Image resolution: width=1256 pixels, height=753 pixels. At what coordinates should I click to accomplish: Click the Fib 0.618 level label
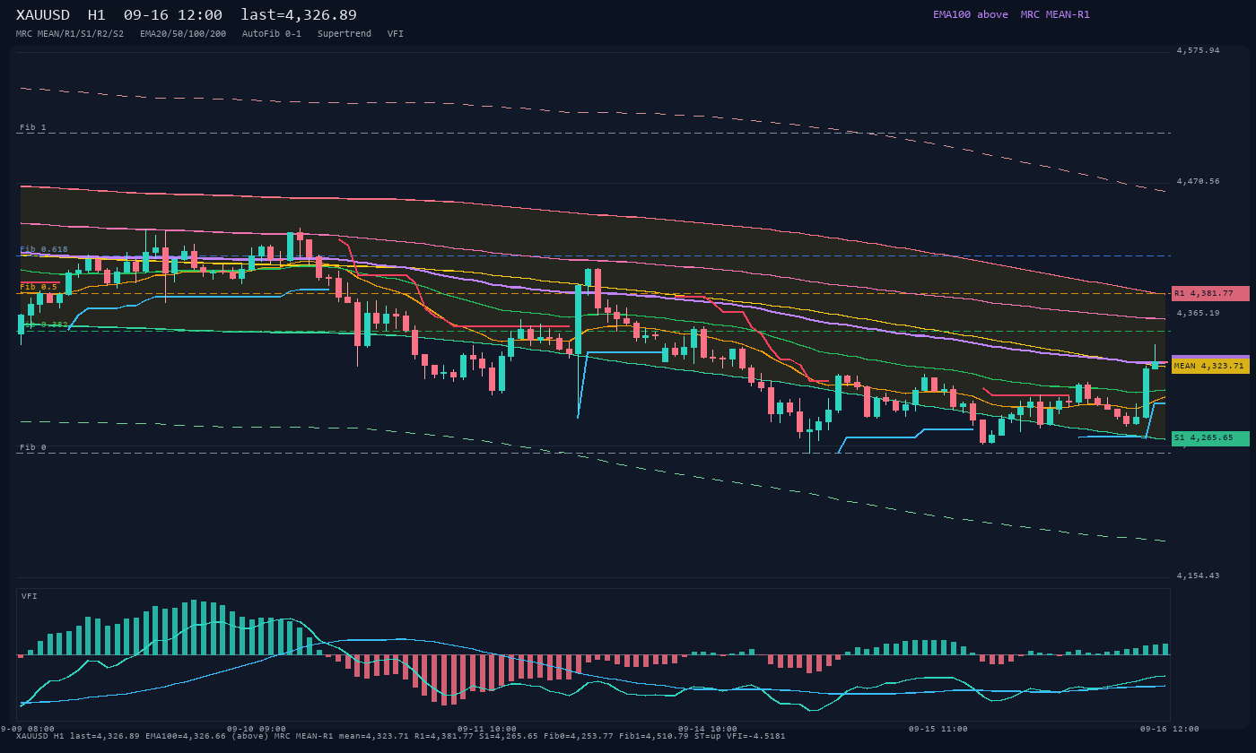44,249
